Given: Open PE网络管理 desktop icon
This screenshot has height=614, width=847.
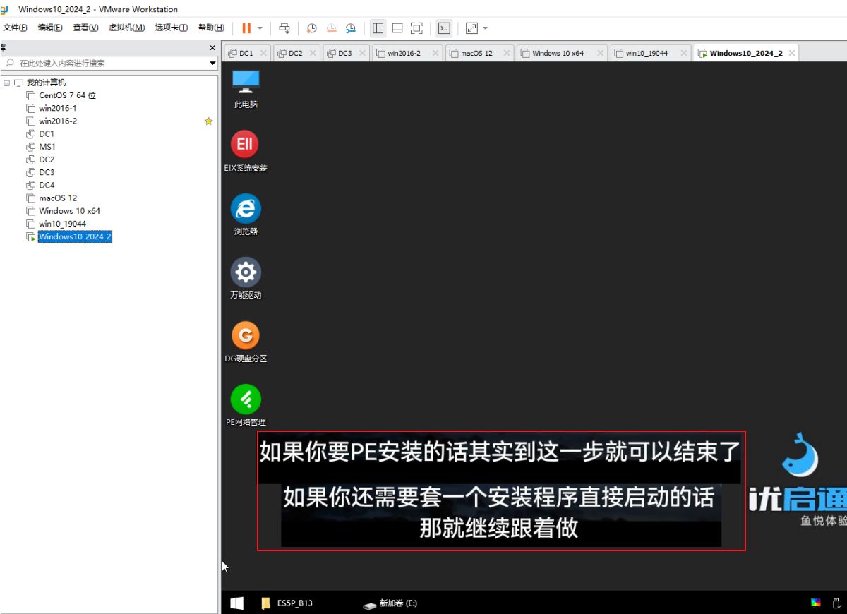Looking at the screenshot, I should click(246, 399).
